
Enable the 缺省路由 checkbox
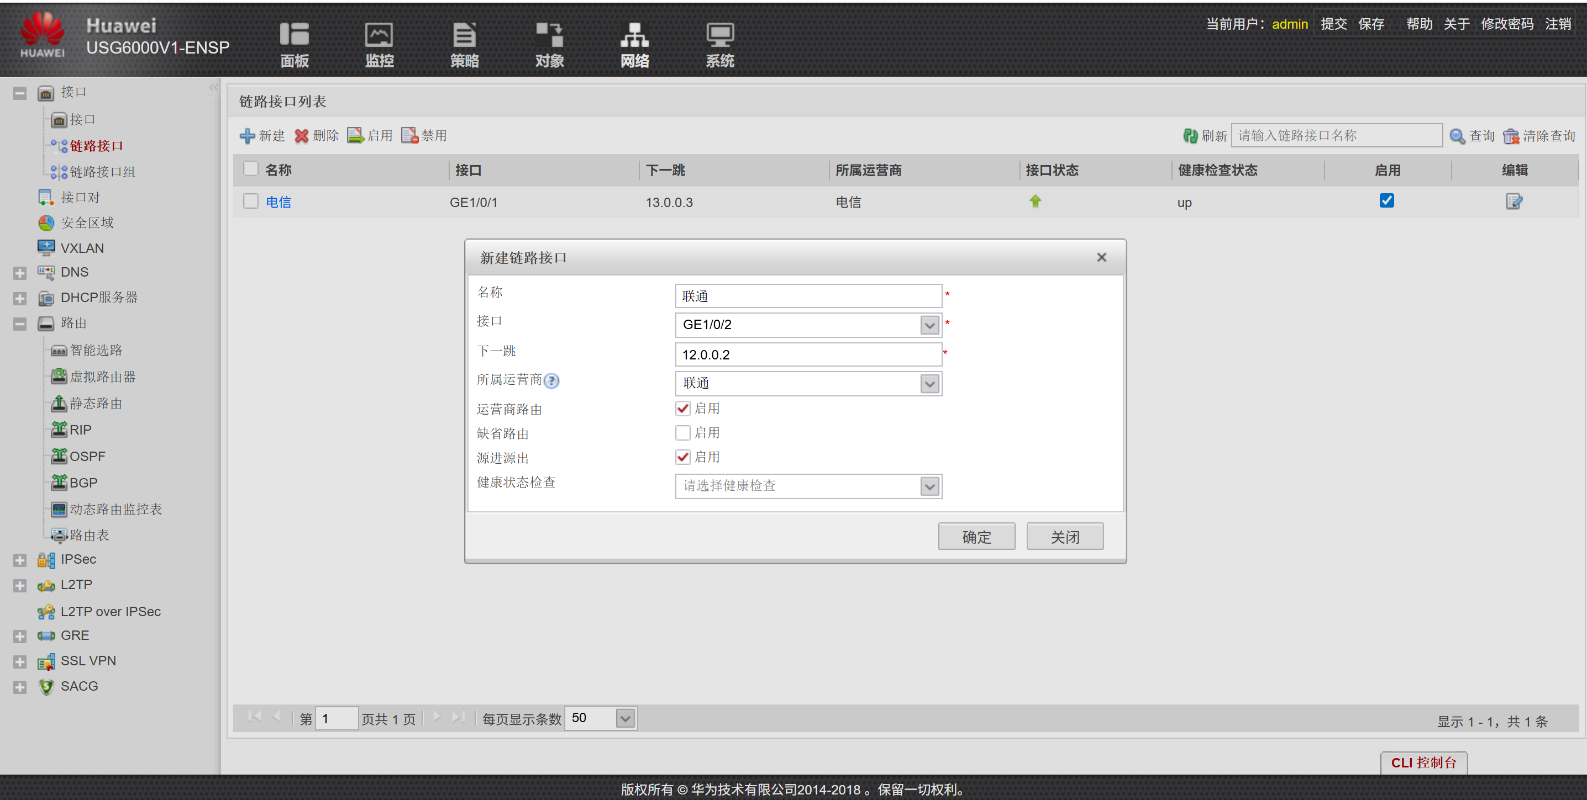coord(682,433)
